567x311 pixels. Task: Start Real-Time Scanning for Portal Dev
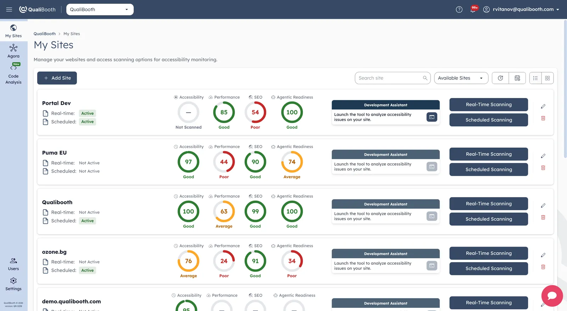pyautogui.click(x=489, y=105)
